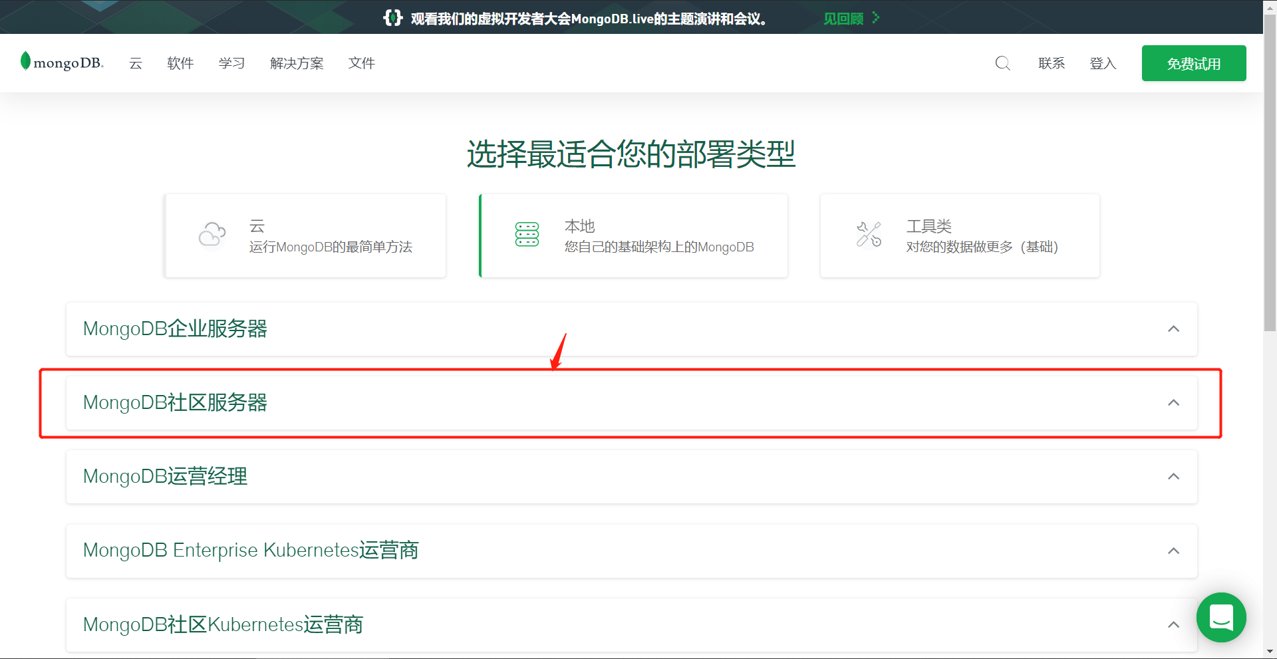Click MongoDB社区服务器 section title
The image size is (1277, 659).
(175, 402)
